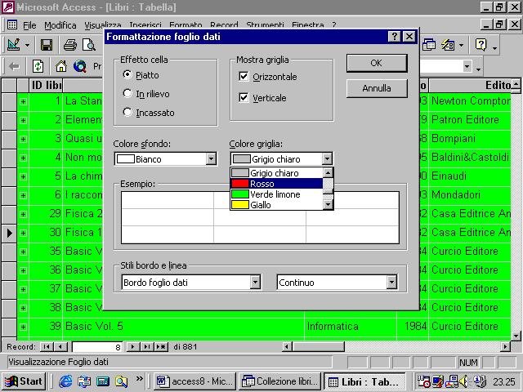Screen dimensions: 523x392
Task: Open the File menu
Action: tap(29, 25)
